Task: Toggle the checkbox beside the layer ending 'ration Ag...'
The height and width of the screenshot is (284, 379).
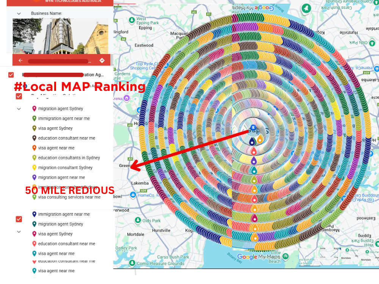Action: tap(11, 75)
